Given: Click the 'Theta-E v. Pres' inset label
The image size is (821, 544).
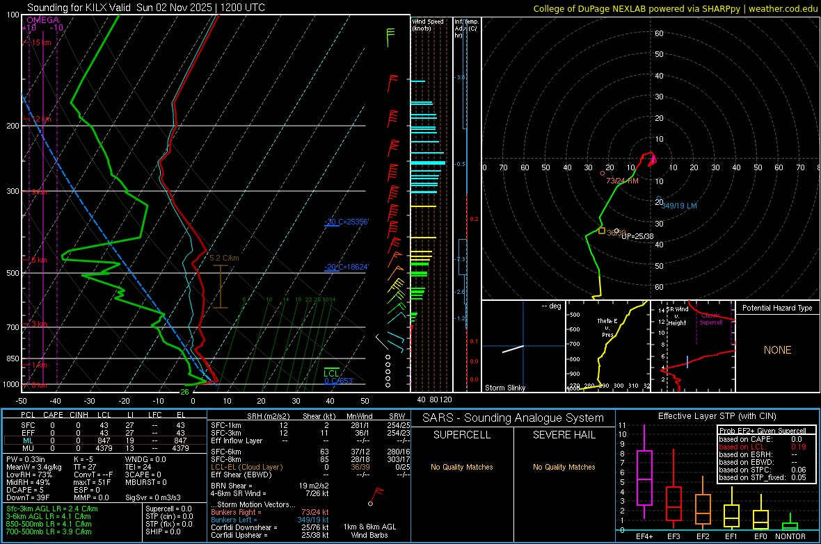Looking at the screenshot, I should [607, 327].
